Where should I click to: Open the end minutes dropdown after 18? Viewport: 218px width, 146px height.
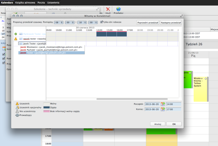[x=93, y=22]
